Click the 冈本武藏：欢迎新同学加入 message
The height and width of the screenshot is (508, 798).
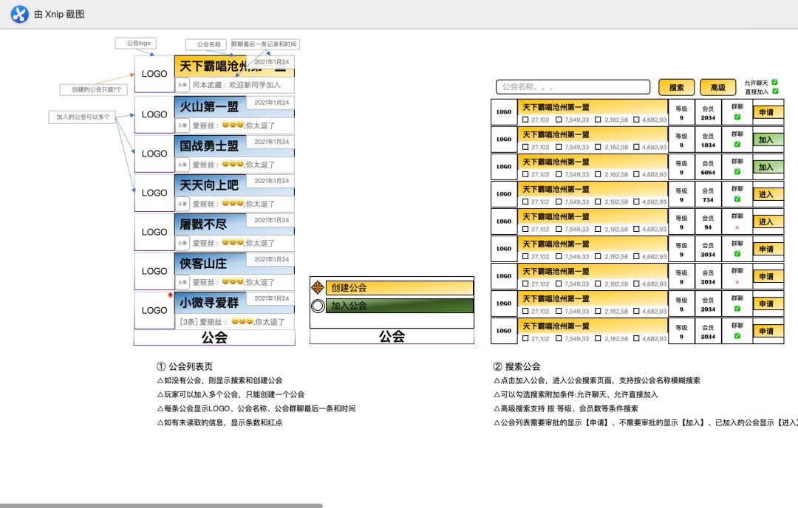tap(236, 85)
